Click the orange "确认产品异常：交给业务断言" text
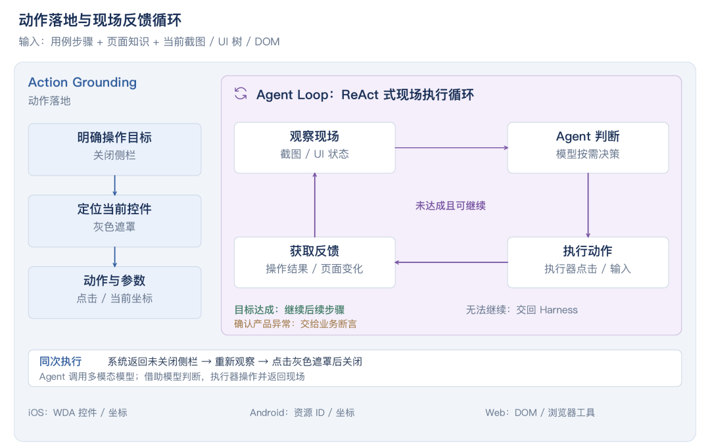 pos(295,323)
